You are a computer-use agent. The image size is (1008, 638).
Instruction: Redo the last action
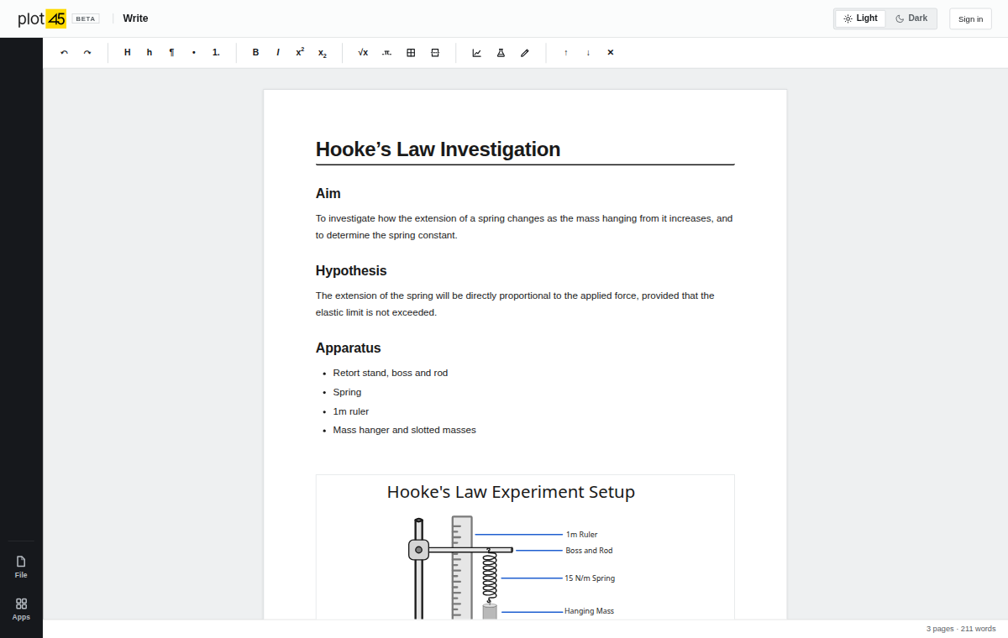[x=87, y=53]
